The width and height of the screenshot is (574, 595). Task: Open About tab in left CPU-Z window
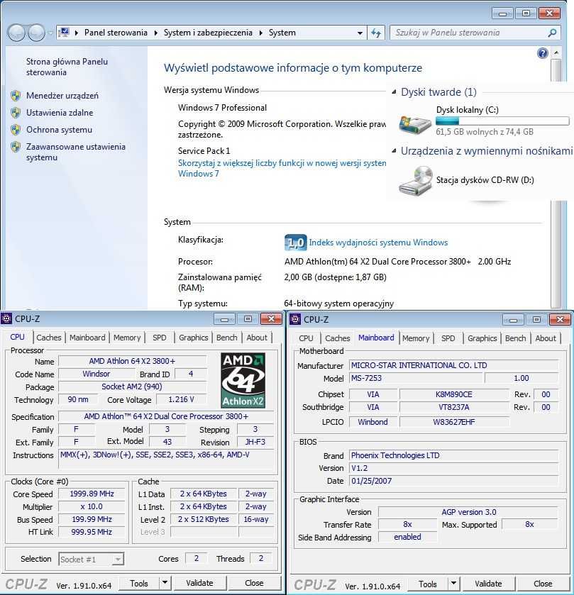[x=257, y=338]
